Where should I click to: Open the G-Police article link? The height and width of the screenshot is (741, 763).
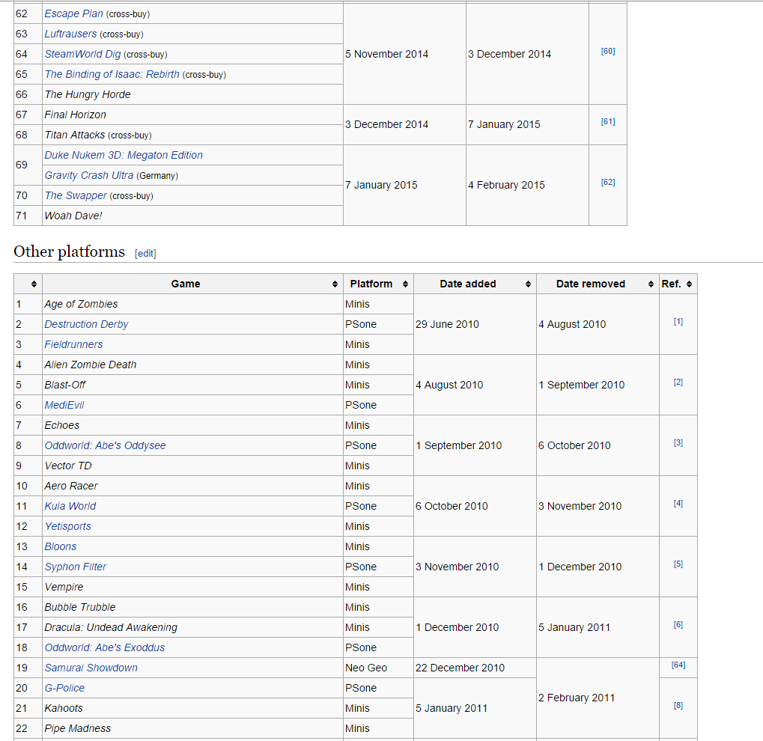point(64,688)
